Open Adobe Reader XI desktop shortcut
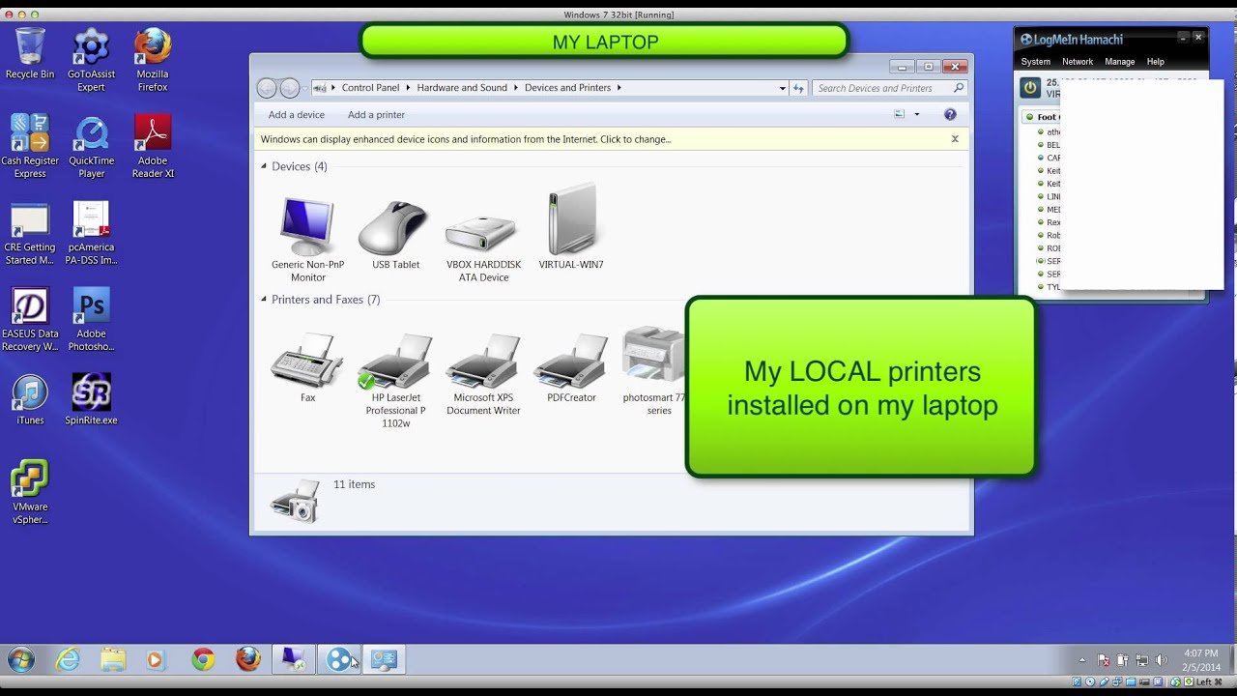The height and width of the screenshot is (696, 1237). (x=153, y=146)
